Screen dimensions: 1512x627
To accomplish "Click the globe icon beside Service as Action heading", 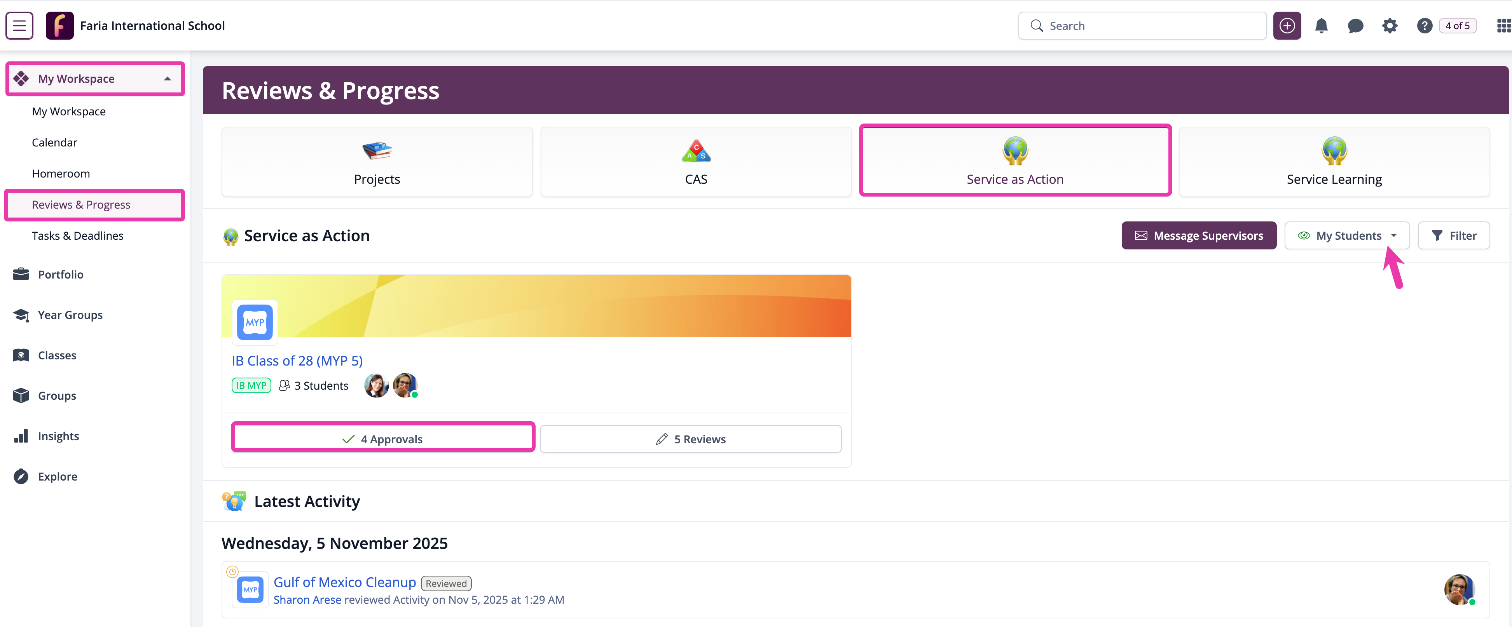I will (230, 236).
